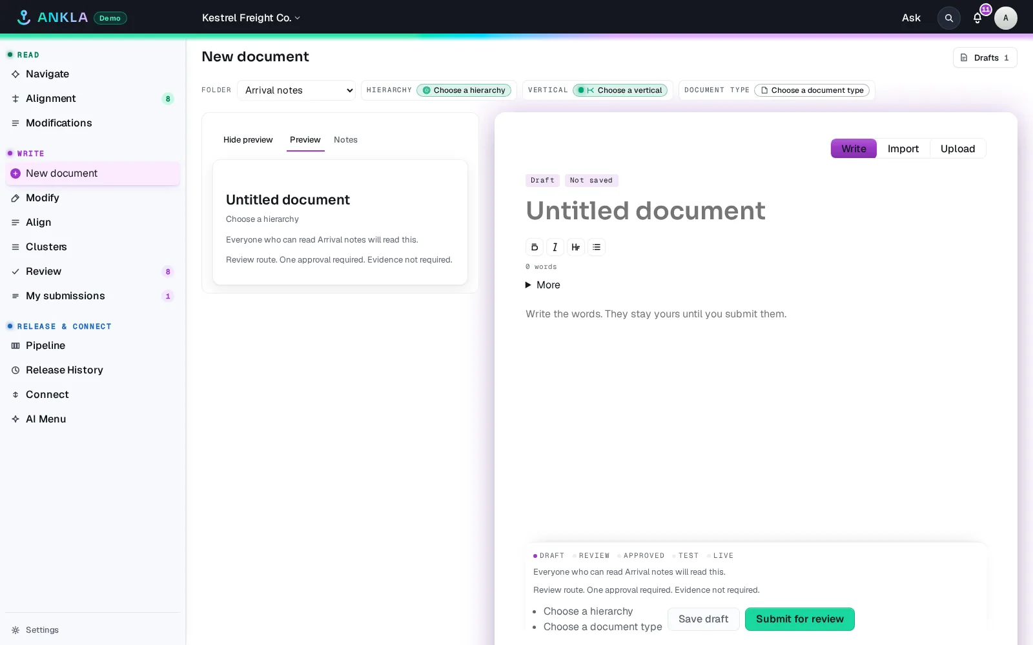
Task: Go to Alignment in the sidebar
Action: point(92,99)
